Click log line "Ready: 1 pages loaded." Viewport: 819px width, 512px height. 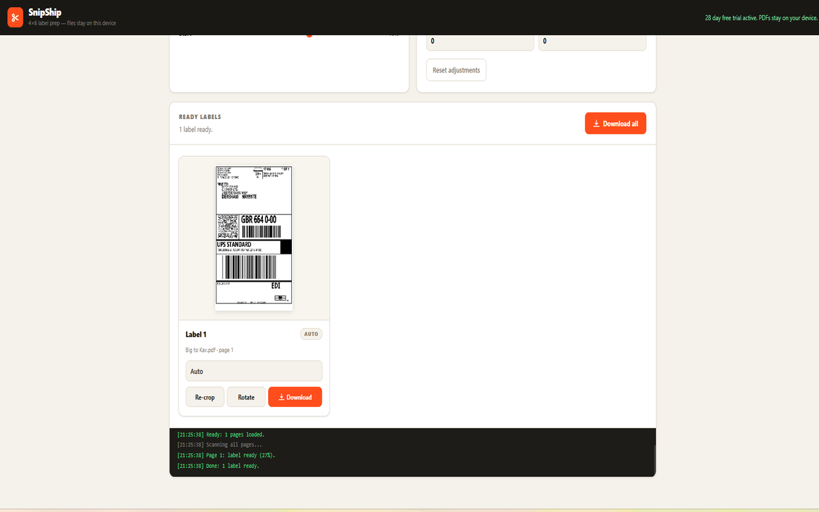[221, 435]
